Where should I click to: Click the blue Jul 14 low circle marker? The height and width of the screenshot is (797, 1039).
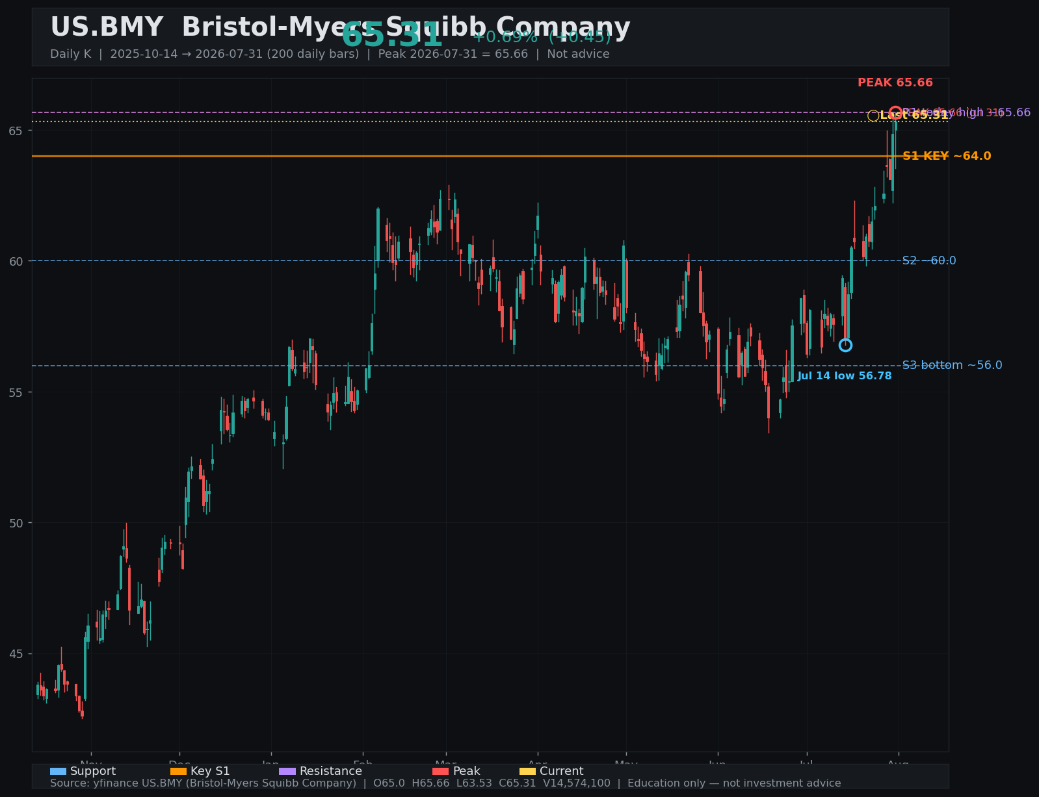click(x=845, y=345)
